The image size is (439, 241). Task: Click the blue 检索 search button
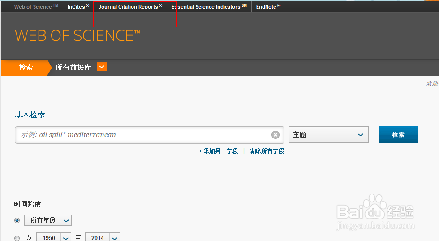[x=398, y=135]
